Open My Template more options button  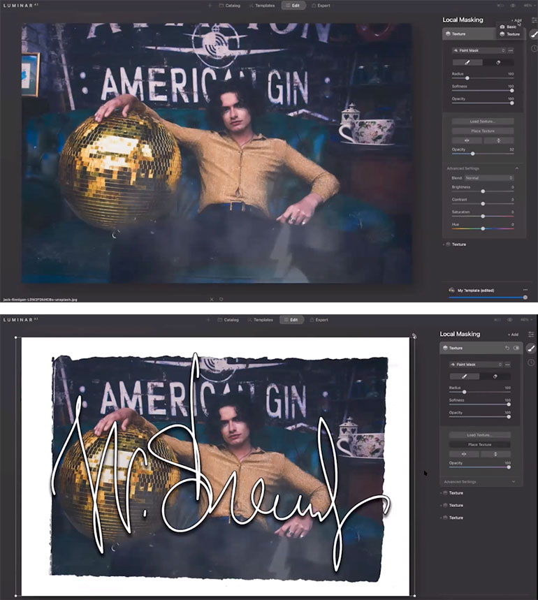click(525, 290)
